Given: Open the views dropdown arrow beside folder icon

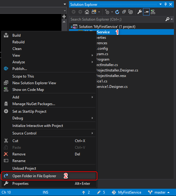Looking at the screenshot, I should click(99, 12).
